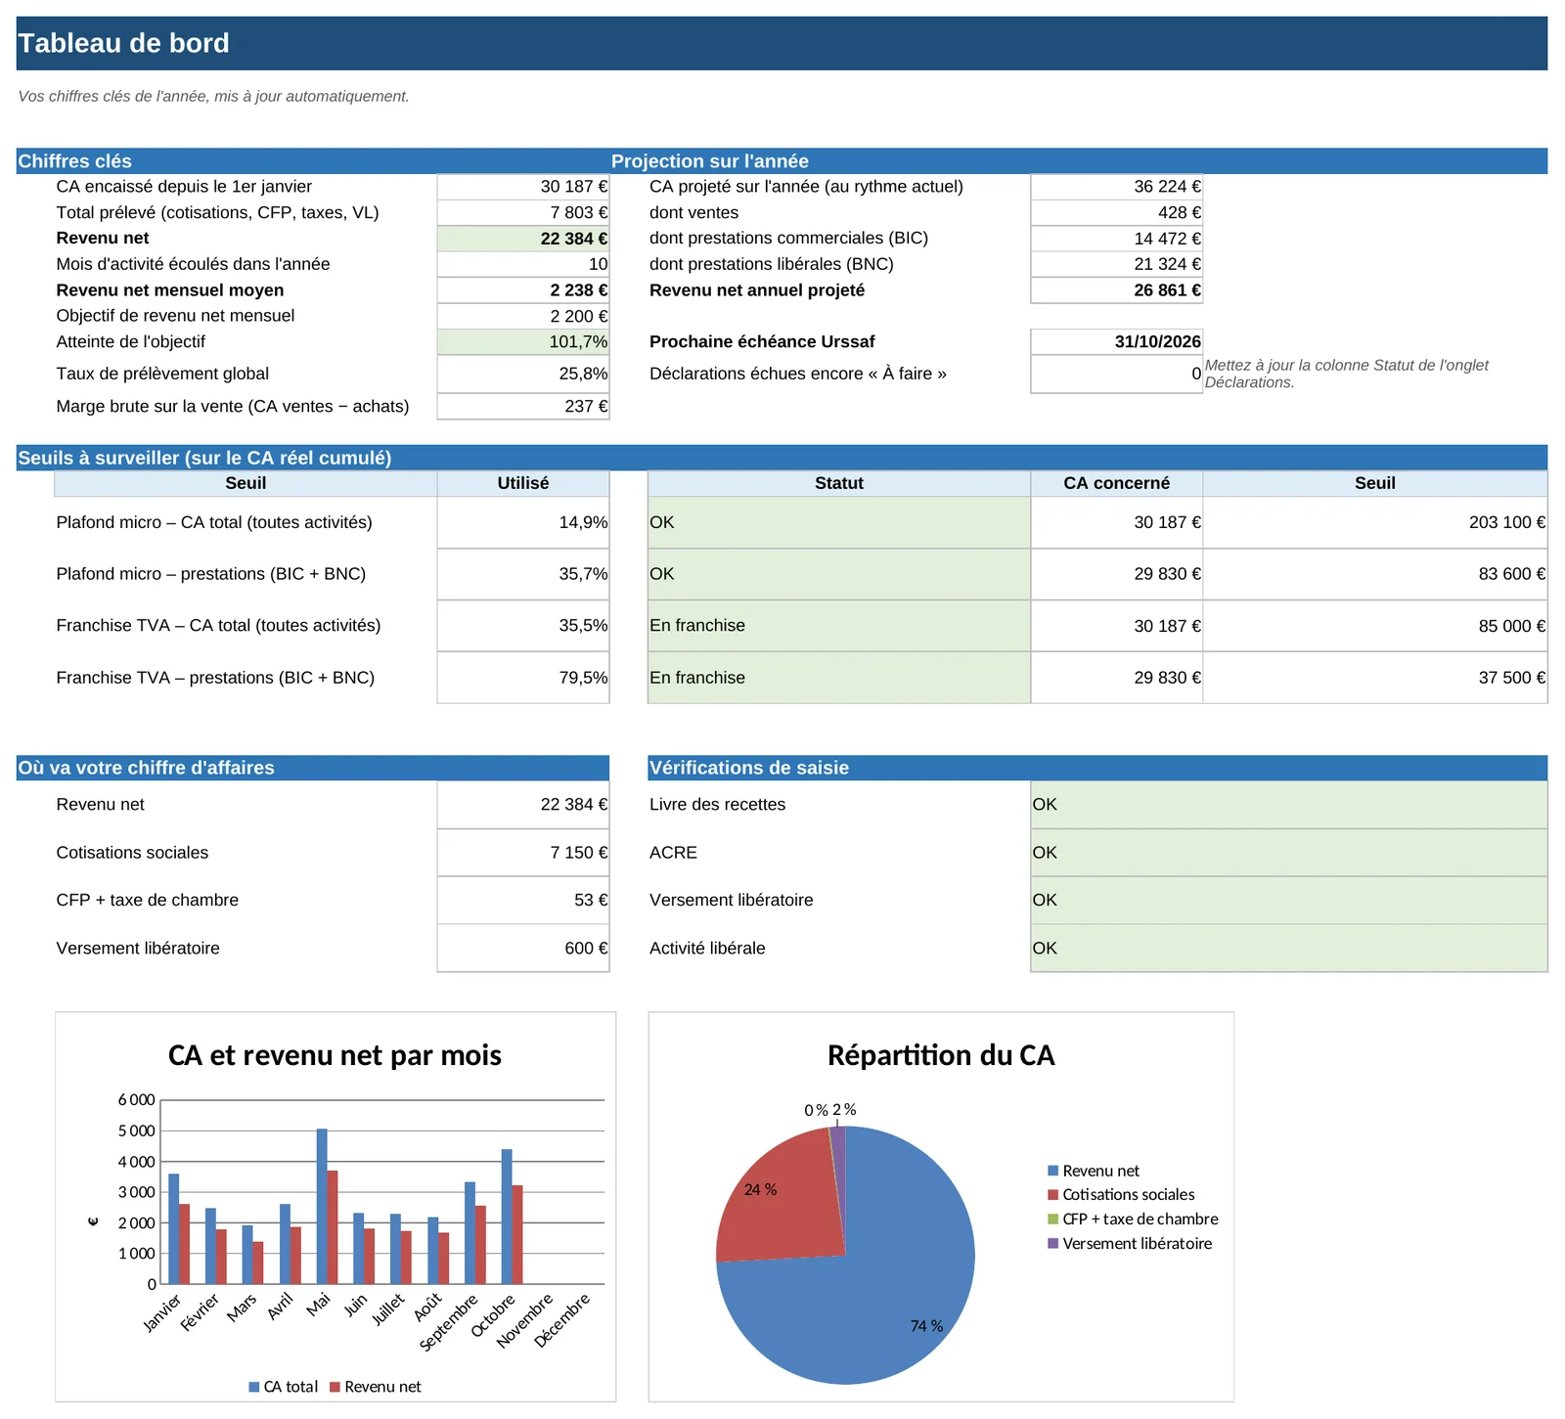Click the 'Revenu net' legend entry under bar chart
The height and width of the screenshot is (1419, 1565).
pyautogui.click(x=376, y=1387)
